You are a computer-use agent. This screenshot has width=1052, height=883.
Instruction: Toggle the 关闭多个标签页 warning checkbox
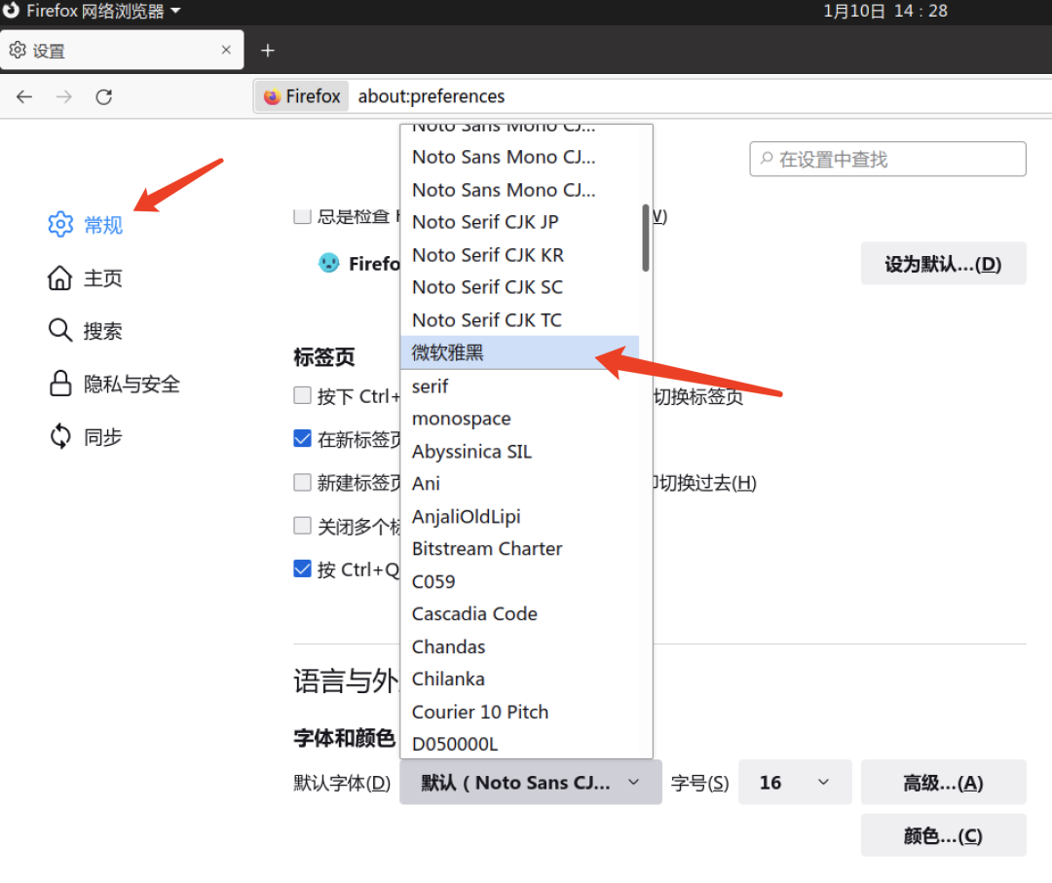click(x=303, y=526)
